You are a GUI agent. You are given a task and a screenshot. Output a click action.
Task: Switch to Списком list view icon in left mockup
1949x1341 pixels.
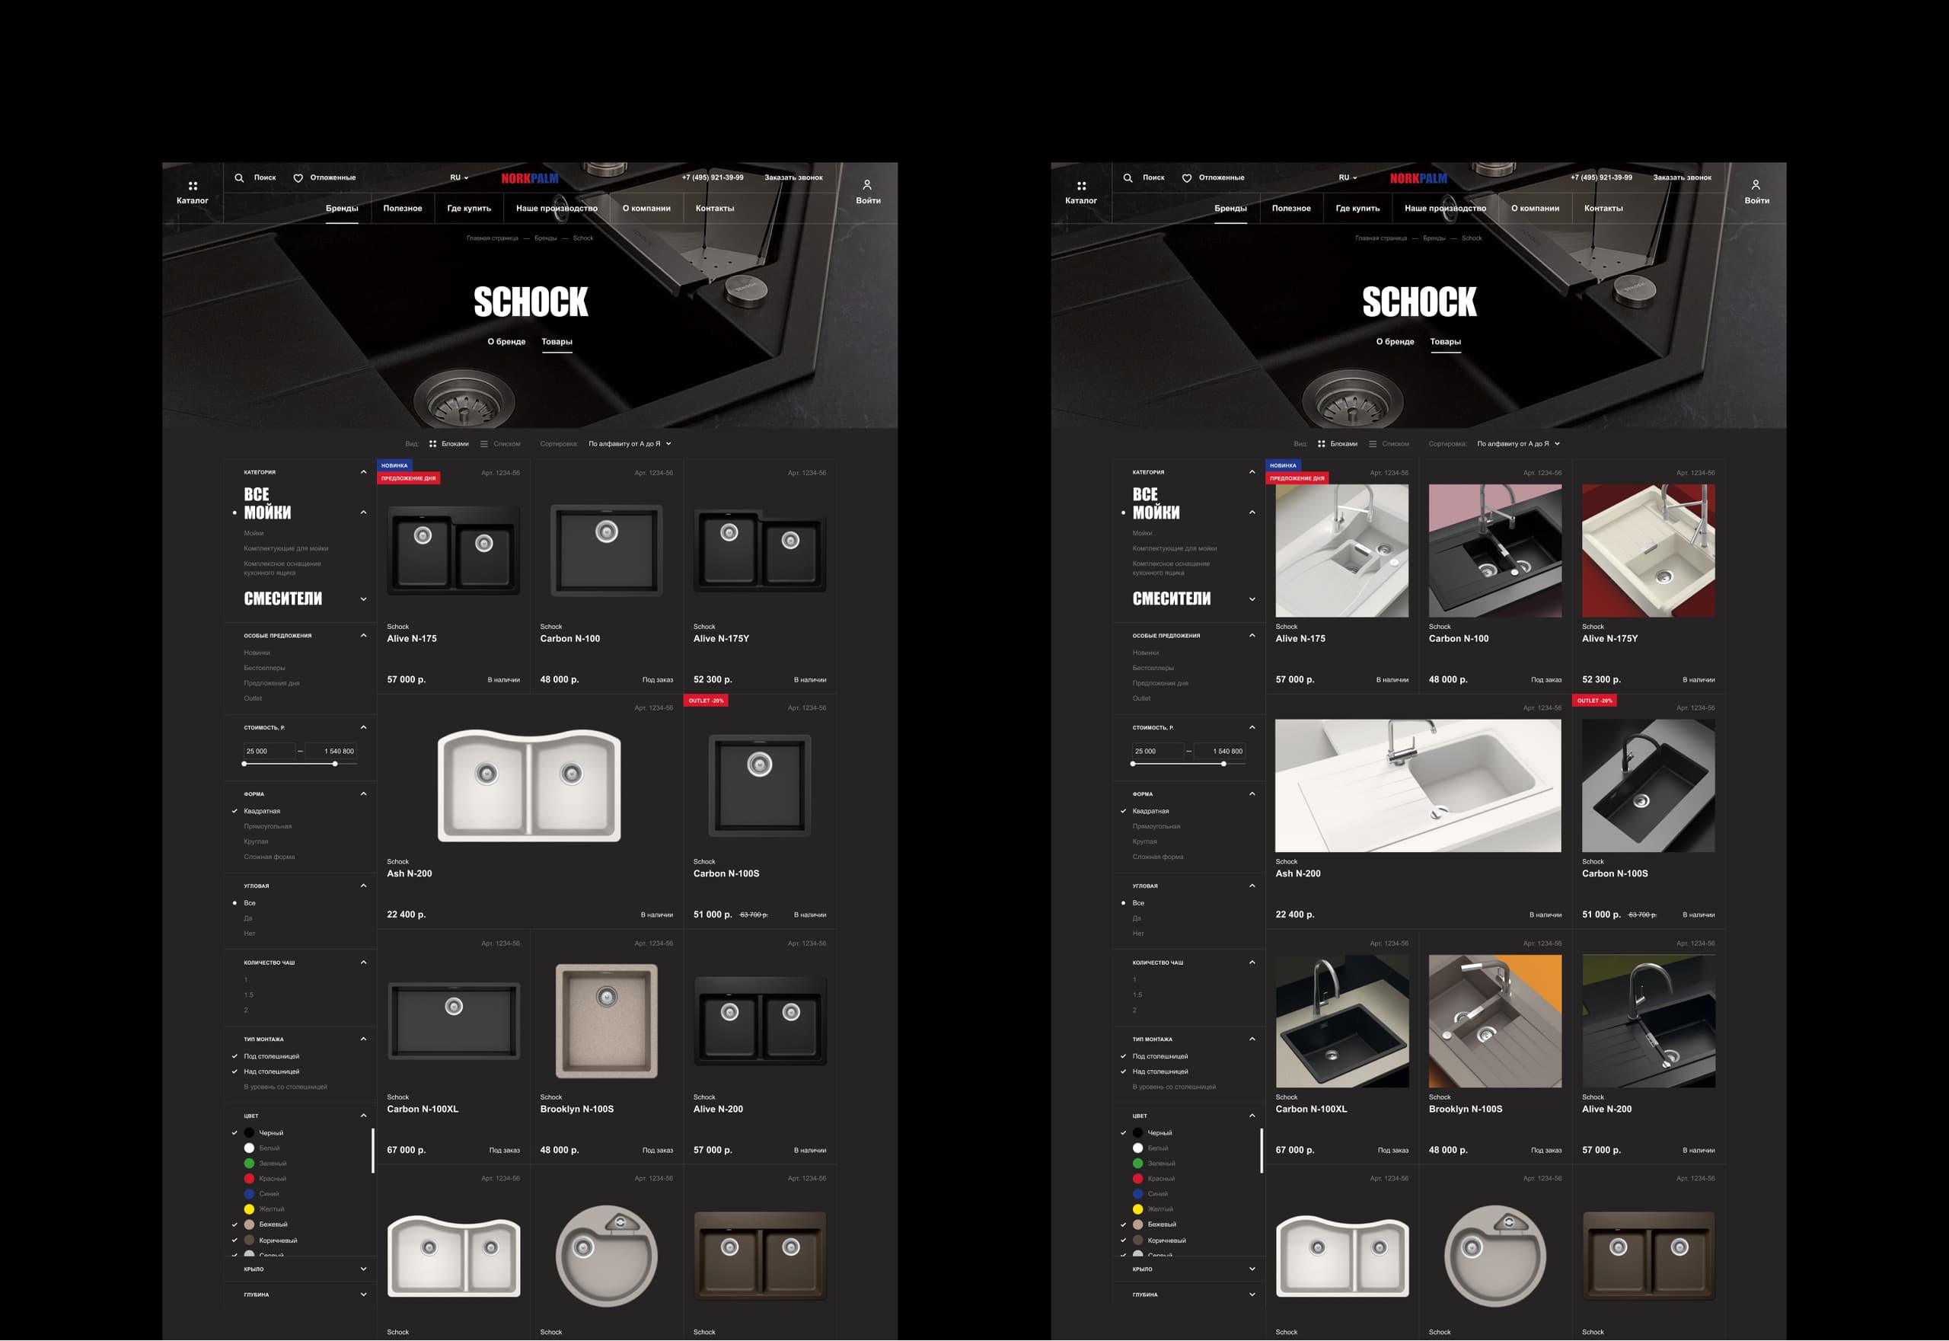coord(484,444)
